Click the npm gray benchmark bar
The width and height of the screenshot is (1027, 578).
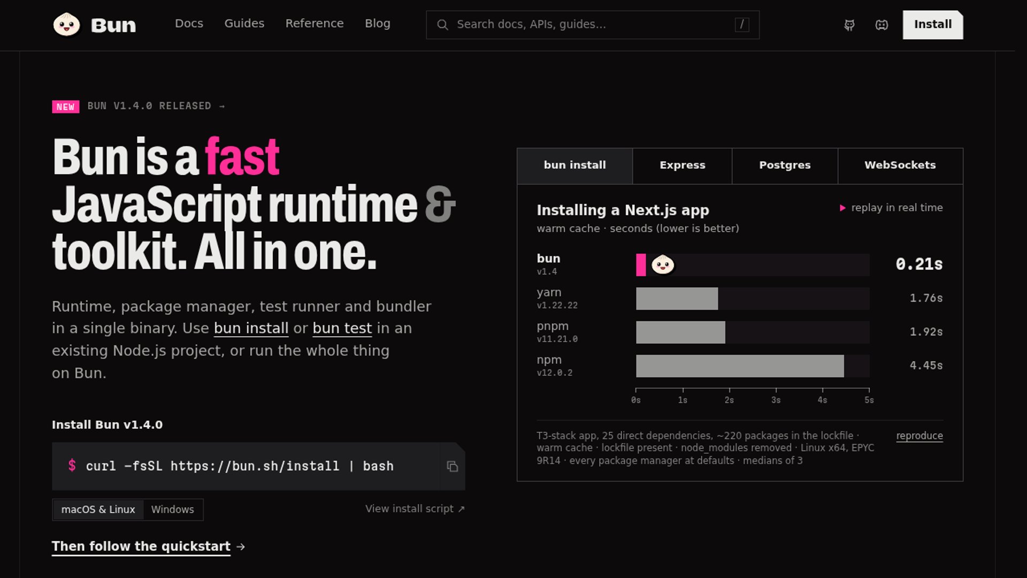[740, 366]
